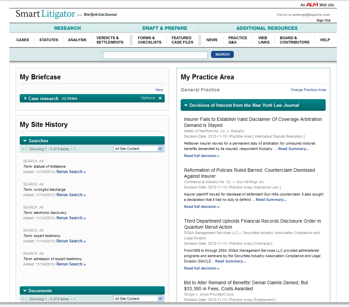Viewport: 349px width, 307px height.
Task: Open Bid to Alter Remand headline
Action: coord(246,286)
